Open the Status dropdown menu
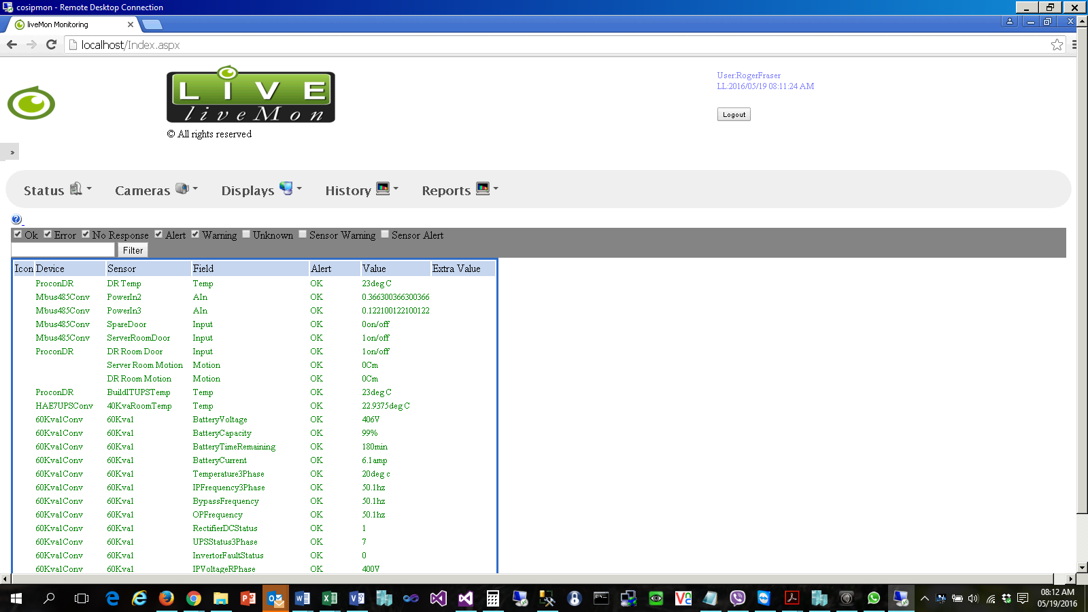Viewport: 1088px width, 612px height. coord(57,190)
